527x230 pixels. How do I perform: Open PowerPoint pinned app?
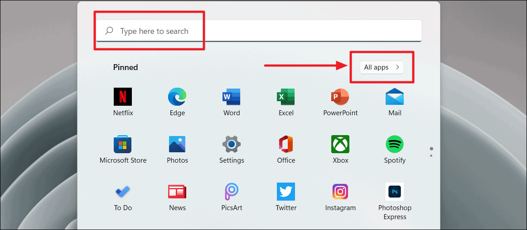340,97
